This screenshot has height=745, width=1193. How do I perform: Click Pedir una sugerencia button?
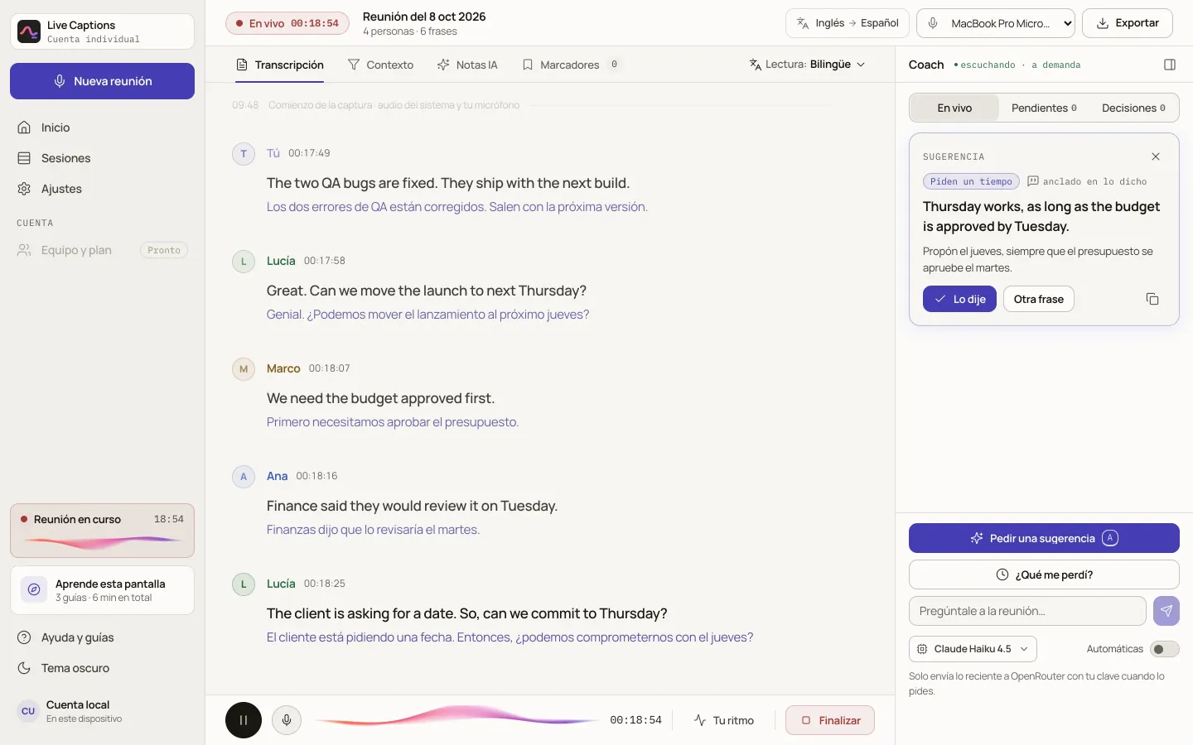point(1044,538)
